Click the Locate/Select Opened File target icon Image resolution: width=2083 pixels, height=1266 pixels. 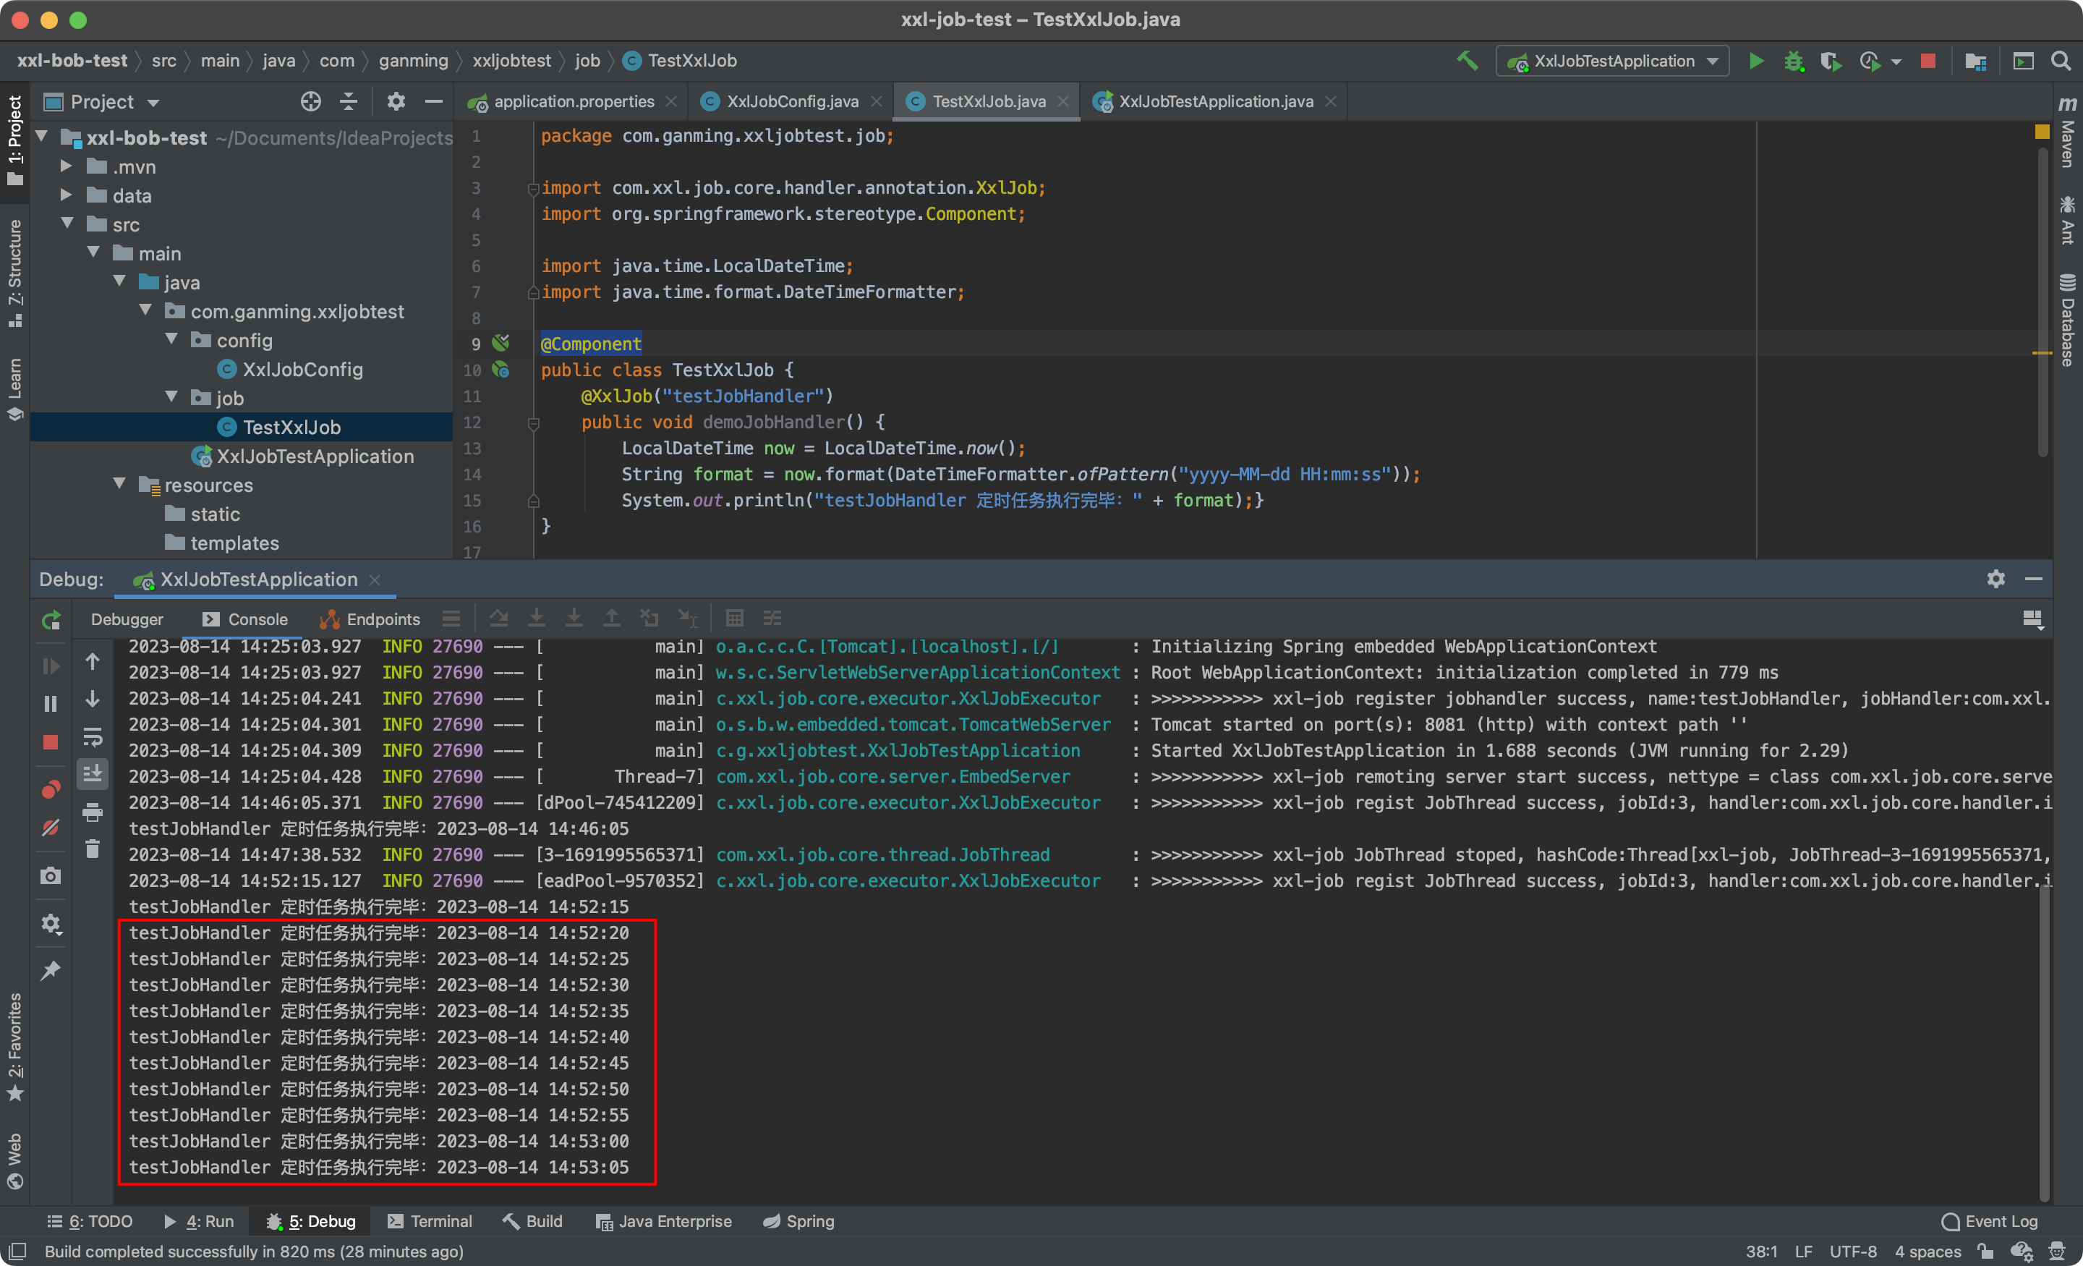pos(310,101)
